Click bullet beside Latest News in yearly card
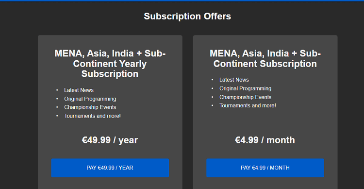This screenshot has width=364, height=189. [57, 90]
